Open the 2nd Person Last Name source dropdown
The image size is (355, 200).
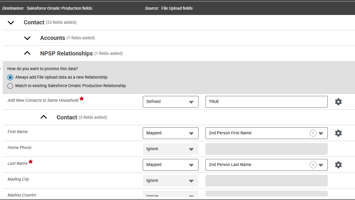(x=321, y=165)
